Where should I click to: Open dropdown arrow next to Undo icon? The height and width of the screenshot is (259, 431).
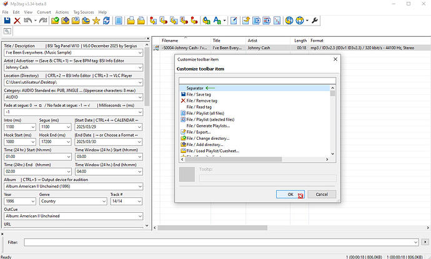pos(35,21)
